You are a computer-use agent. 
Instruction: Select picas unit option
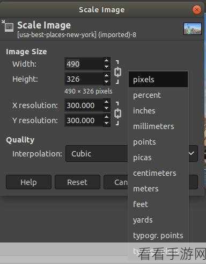158,158
